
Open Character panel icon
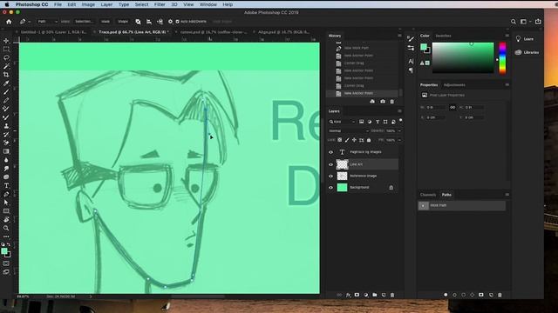(x=411, y=62)
